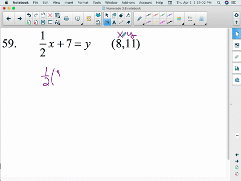Move toolbar with up-down arrows icon
The image size is (241, 181).
(x=236, y=22)
